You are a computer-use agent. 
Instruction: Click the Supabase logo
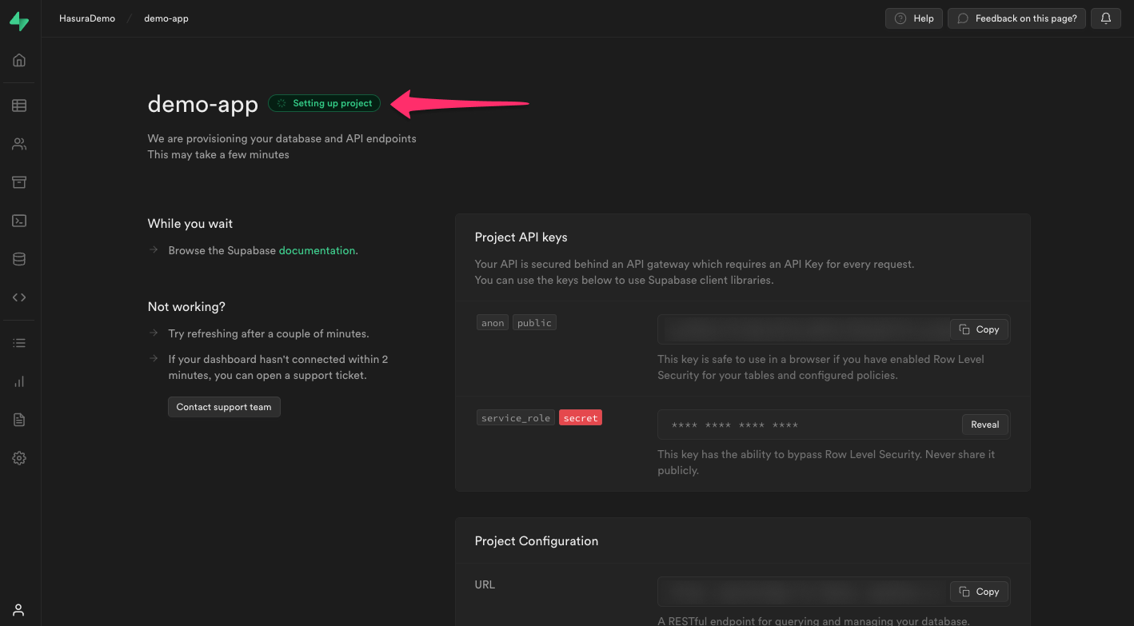click(18, 18)
